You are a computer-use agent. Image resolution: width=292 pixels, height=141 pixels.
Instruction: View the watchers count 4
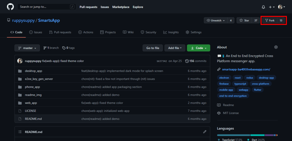click(x=231, y=21)
